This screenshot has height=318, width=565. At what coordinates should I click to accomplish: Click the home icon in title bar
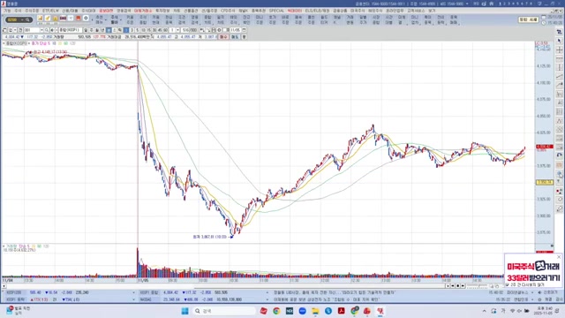491,4
